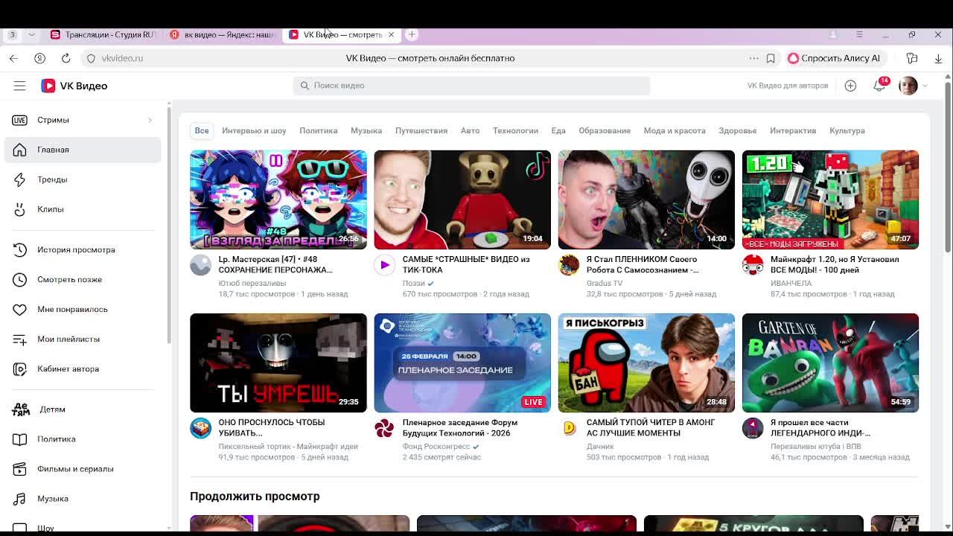Open ИВАНЧЕЛА channel avatar

pos(753,265)
